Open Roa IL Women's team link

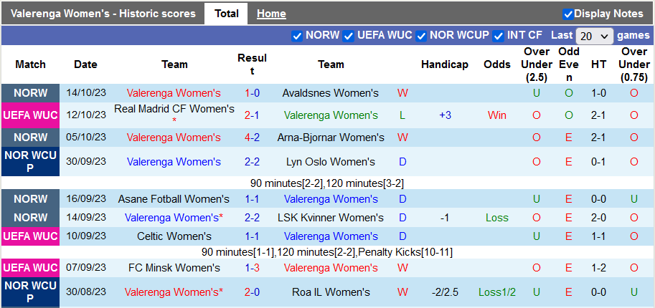[330, 292]
